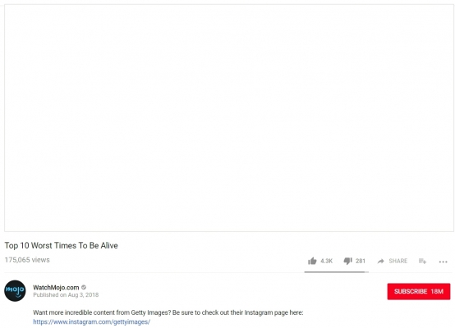455x328 pixels.
Task: Open the WatchMojo channel avatar
Action: click(15, 290)
